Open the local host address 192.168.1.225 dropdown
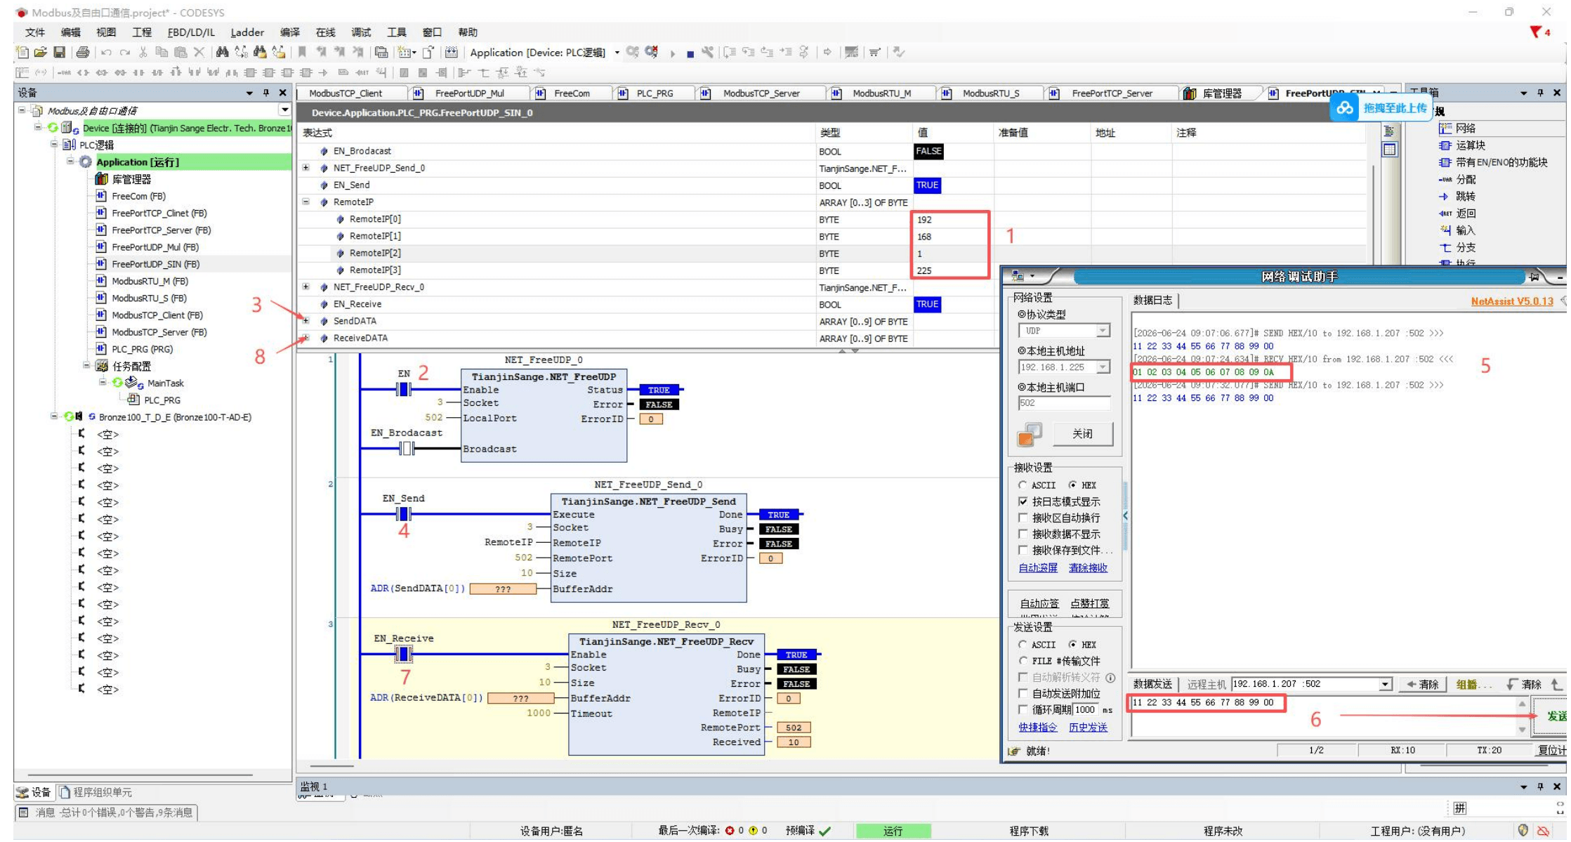 click(x=1103, y=367)
